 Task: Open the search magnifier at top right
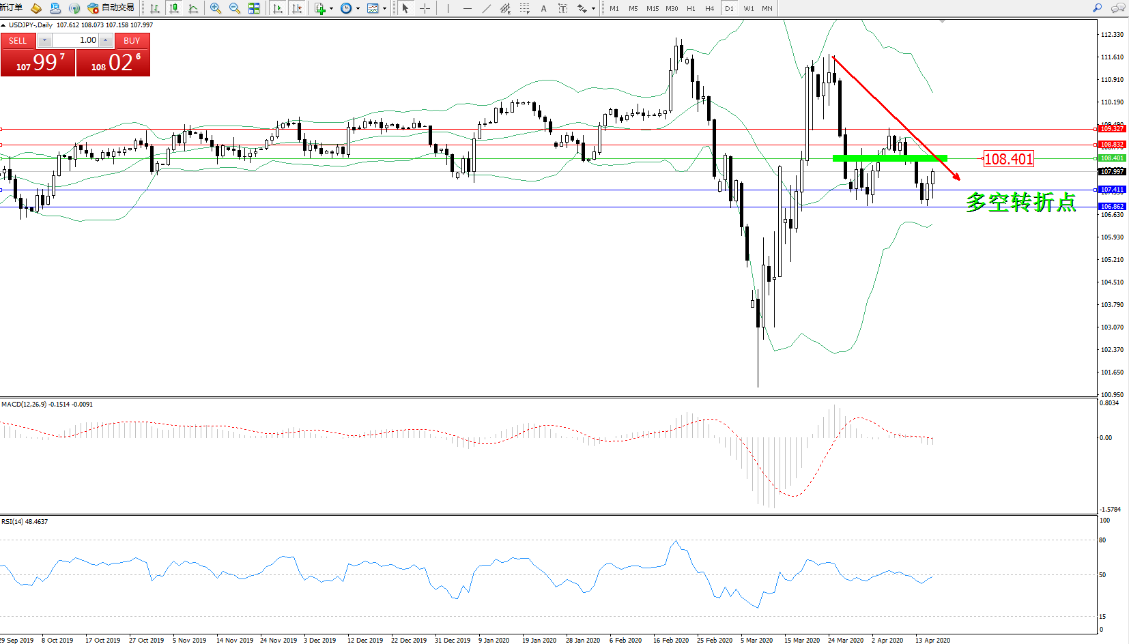(1098, 8)
